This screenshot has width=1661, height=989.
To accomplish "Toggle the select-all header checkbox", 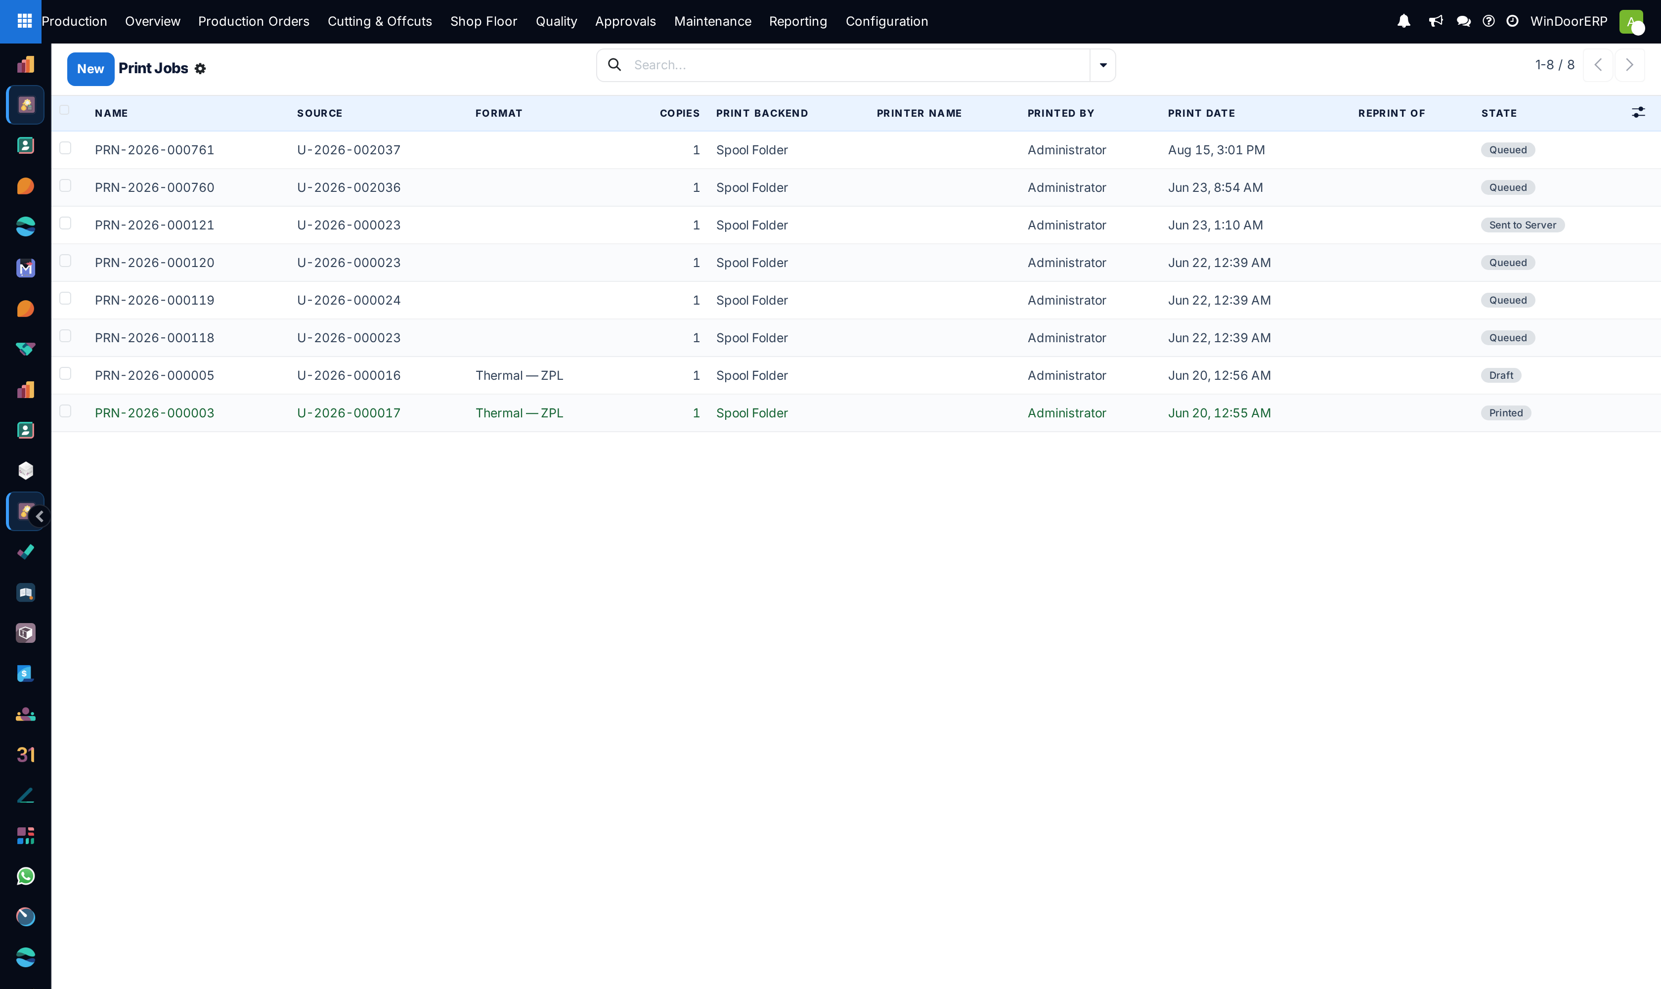I will pos(65,110).
